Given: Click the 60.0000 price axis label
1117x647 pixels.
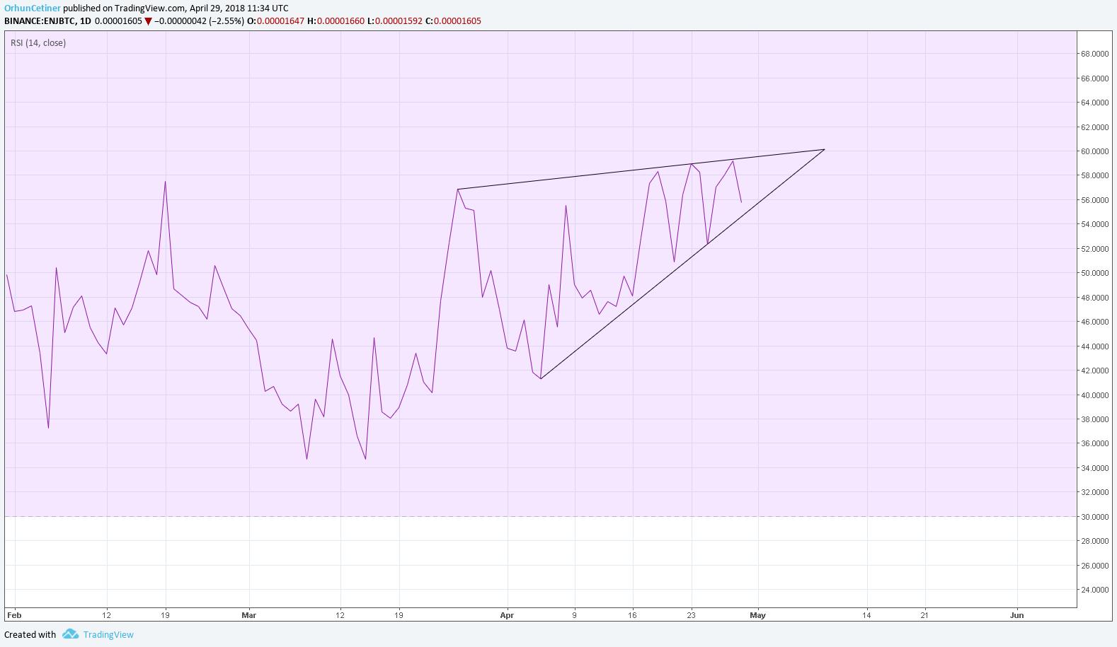Looking at the screenshot, I should [x=1094, y=151].
